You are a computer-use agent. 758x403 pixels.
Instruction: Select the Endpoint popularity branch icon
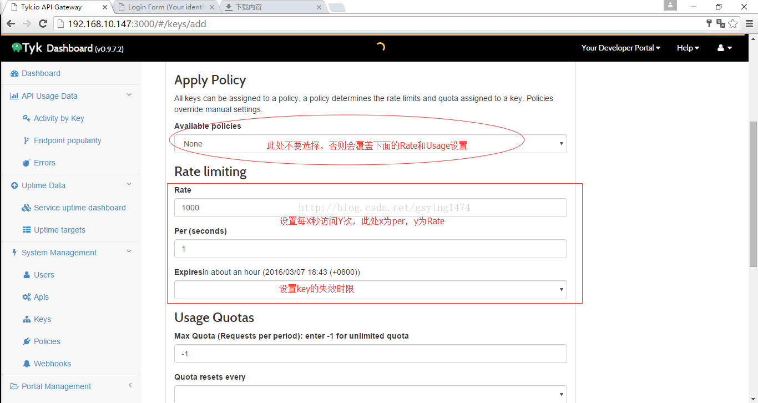[x=26, y=140]
